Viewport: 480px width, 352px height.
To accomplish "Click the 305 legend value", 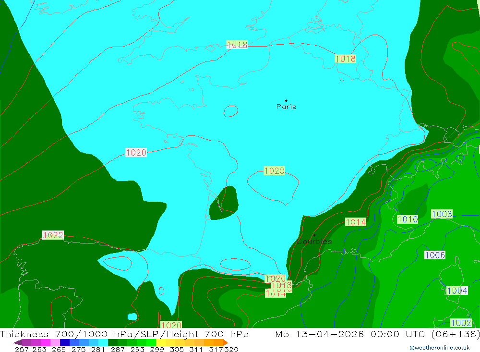I will tap(176, 349).
